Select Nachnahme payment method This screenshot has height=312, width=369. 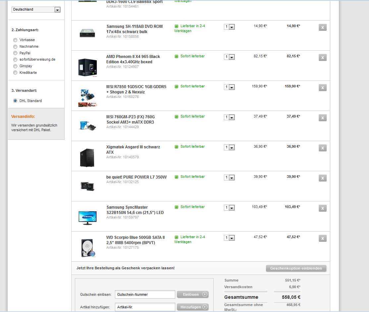15,47
